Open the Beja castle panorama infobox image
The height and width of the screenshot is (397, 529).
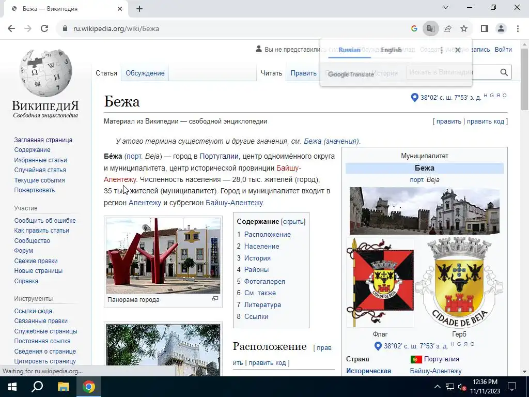click(425, 211)
